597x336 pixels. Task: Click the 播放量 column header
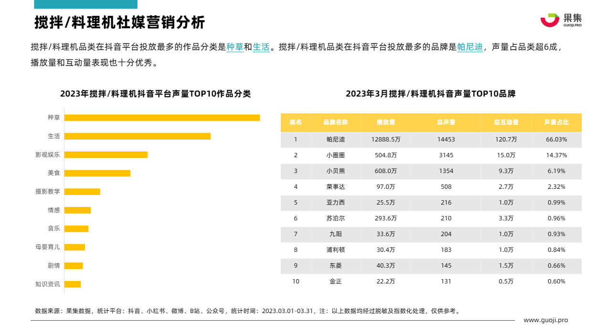[386, 122]
